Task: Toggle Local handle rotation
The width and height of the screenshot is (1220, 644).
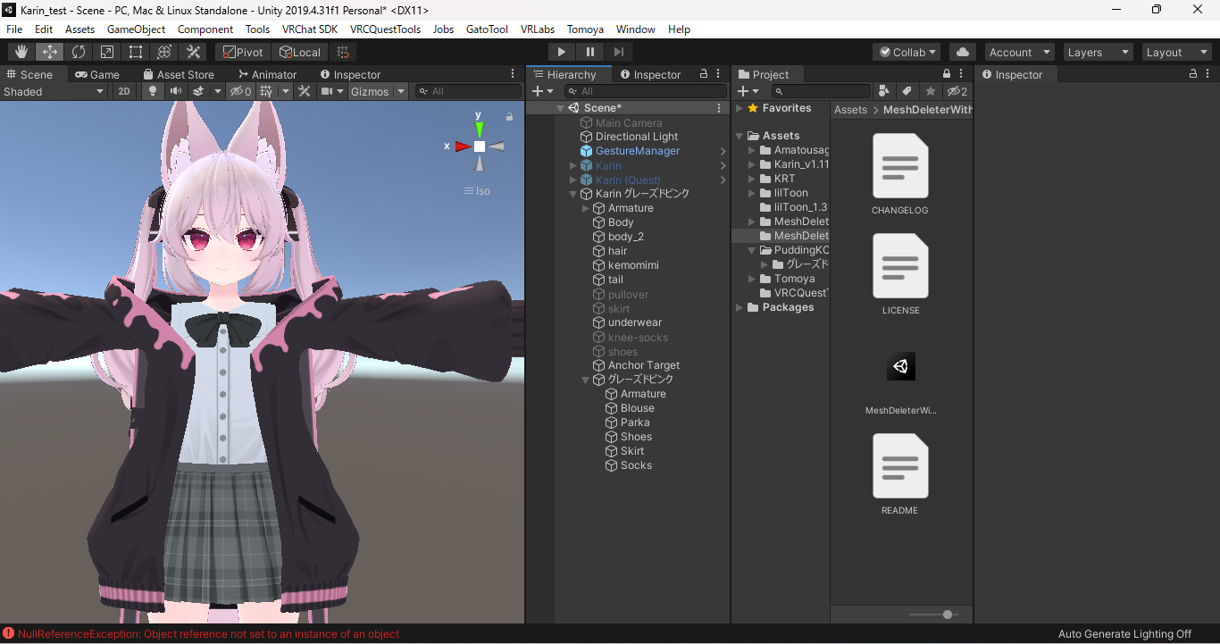Action: [299, 52]
